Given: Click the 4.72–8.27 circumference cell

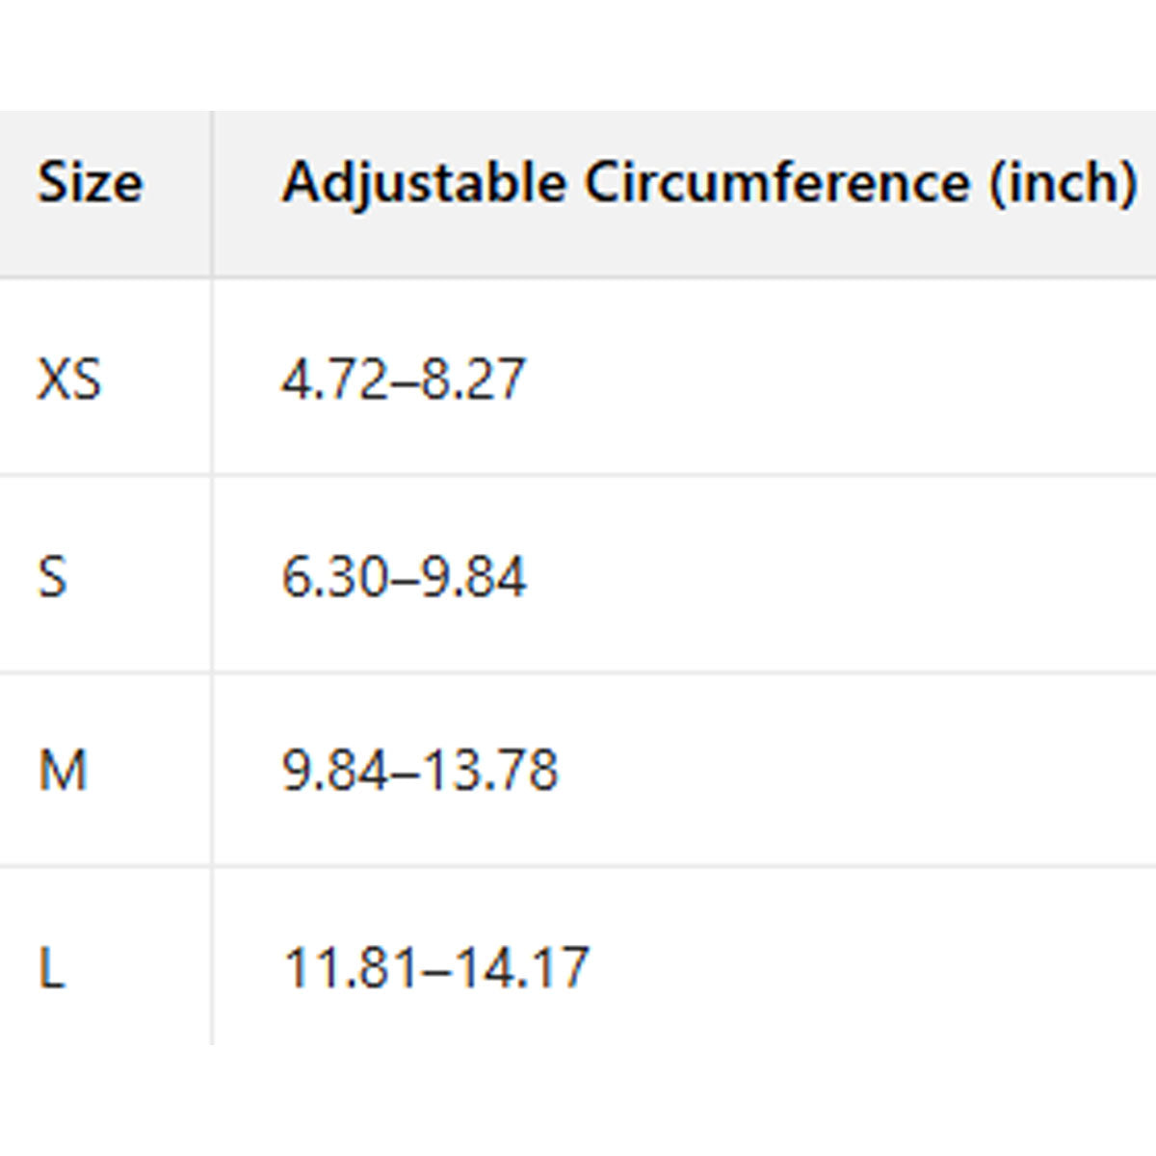Looking at the screenshot, I should 404,379.
